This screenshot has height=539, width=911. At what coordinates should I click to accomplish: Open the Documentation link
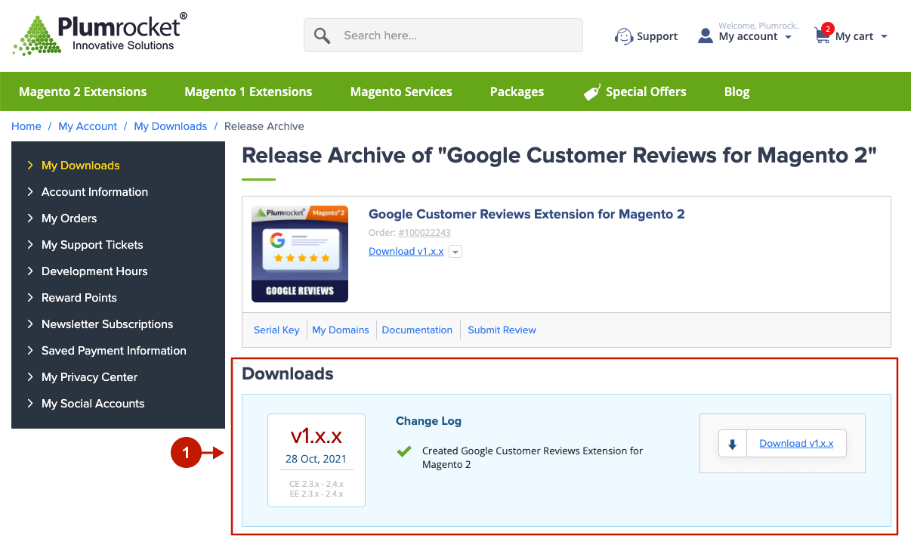417,330
